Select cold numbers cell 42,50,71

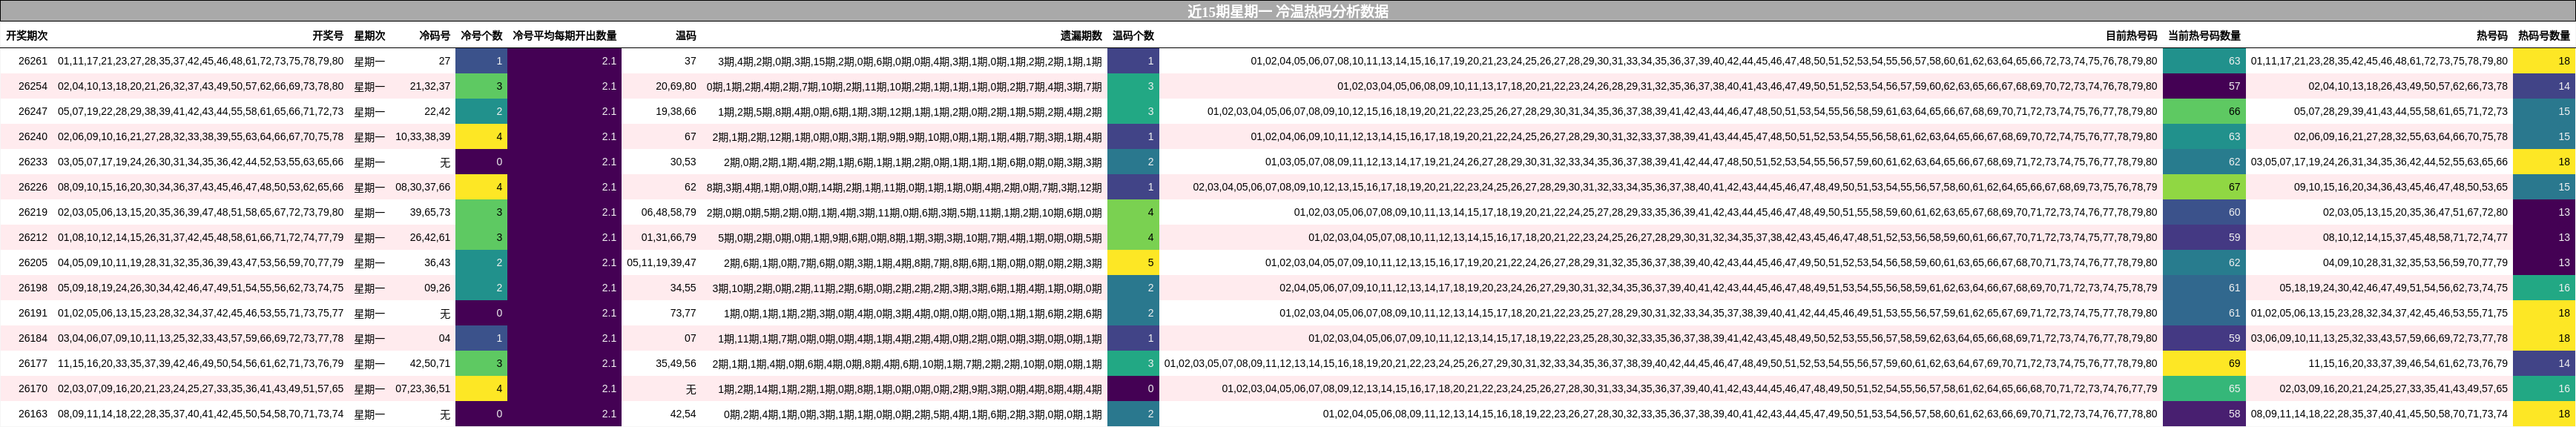click(430, 363)
